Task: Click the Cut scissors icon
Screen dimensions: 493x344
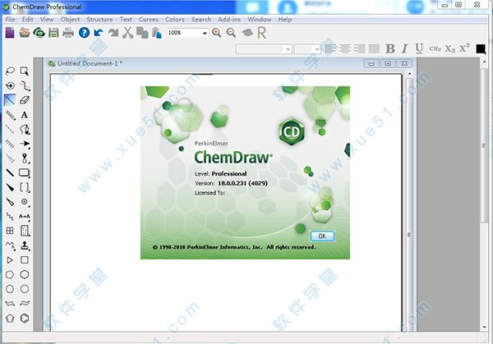Action: [127, 33]
